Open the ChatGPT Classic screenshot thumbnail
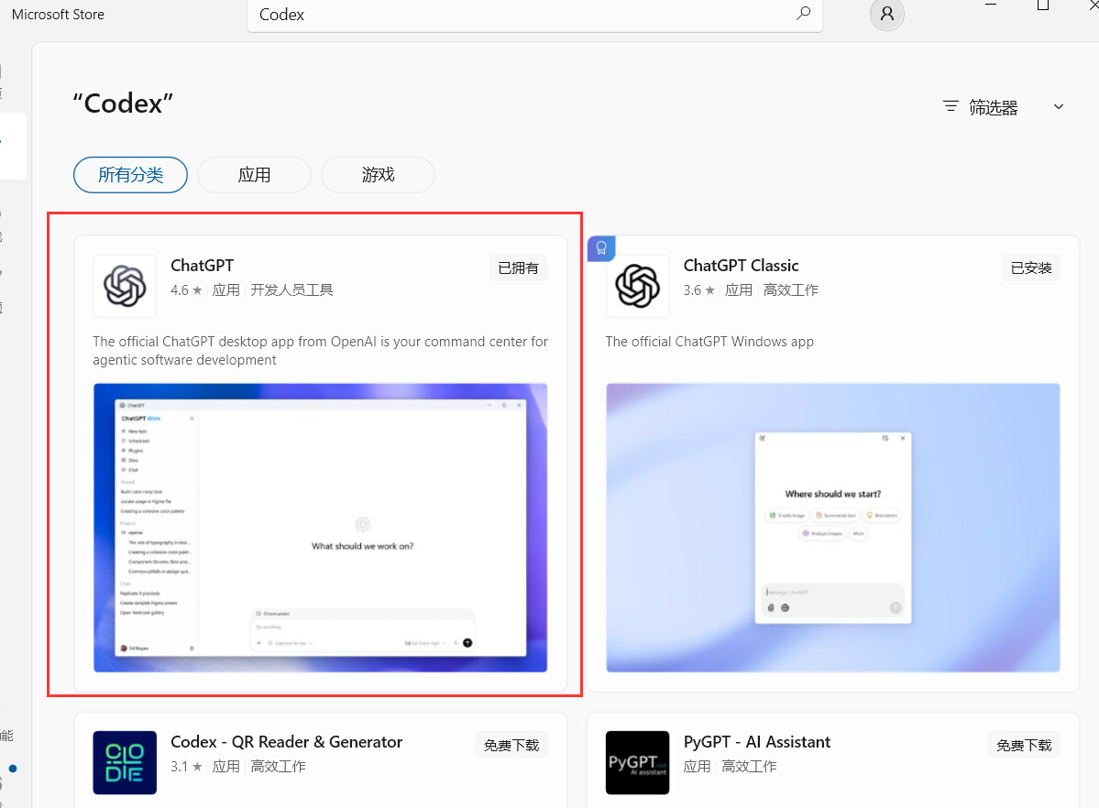Viewport: 1099px width, 808px height. (x=832, y=528)
